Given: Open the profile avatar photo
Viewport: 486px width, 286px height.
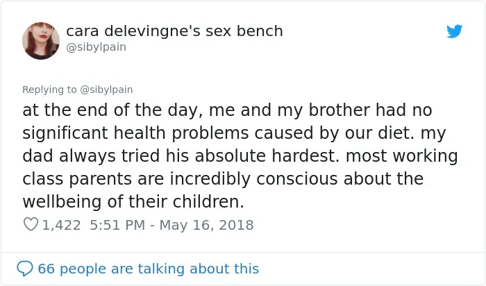Looking at the screenshot, I should (41, 40).
